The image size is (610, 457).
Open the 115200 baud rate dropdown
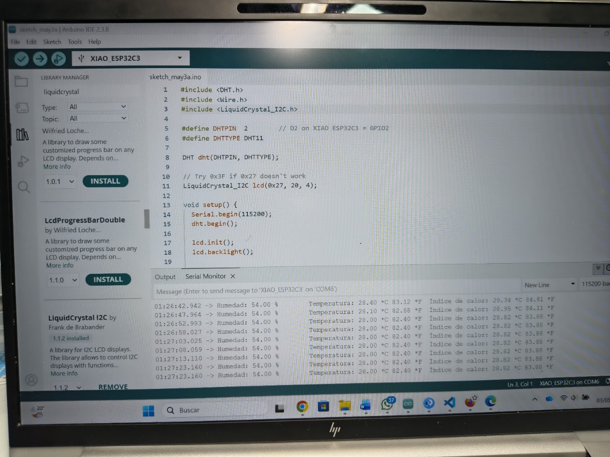point(595,284)
